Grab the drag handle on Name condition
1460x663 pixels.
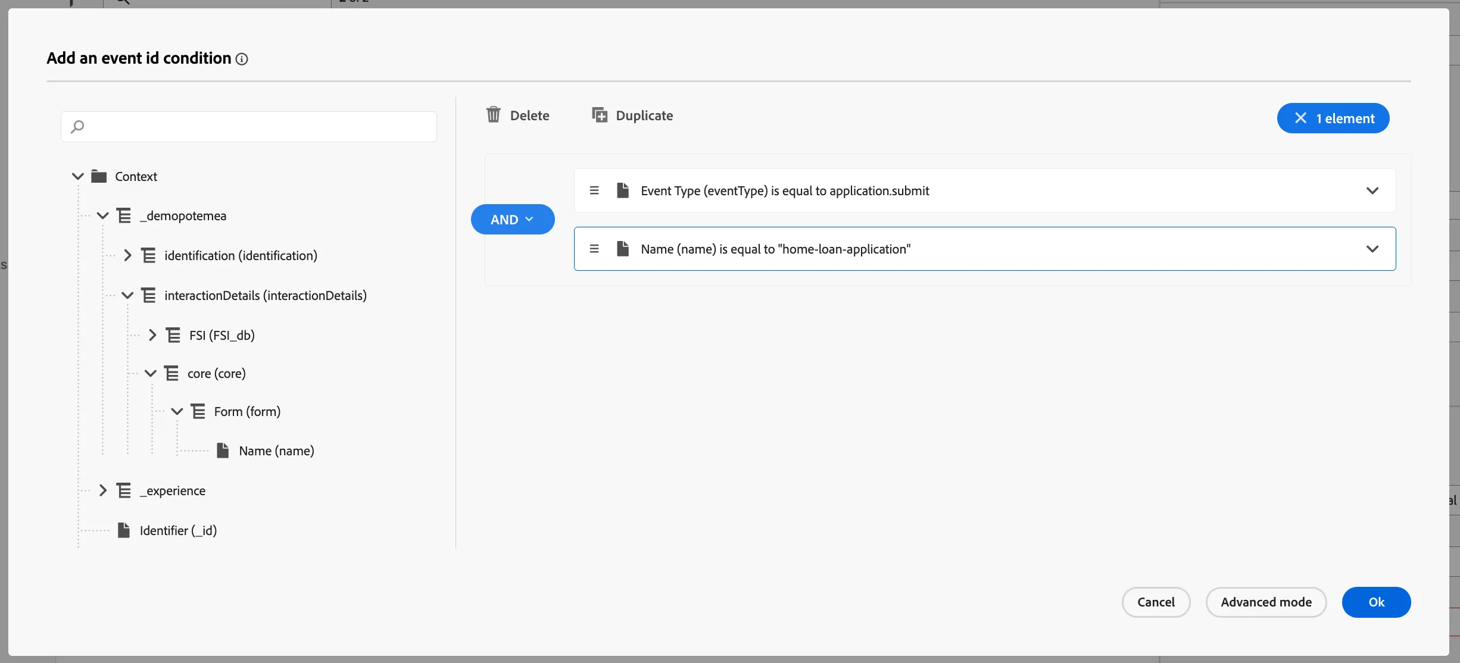coord(594,249)
